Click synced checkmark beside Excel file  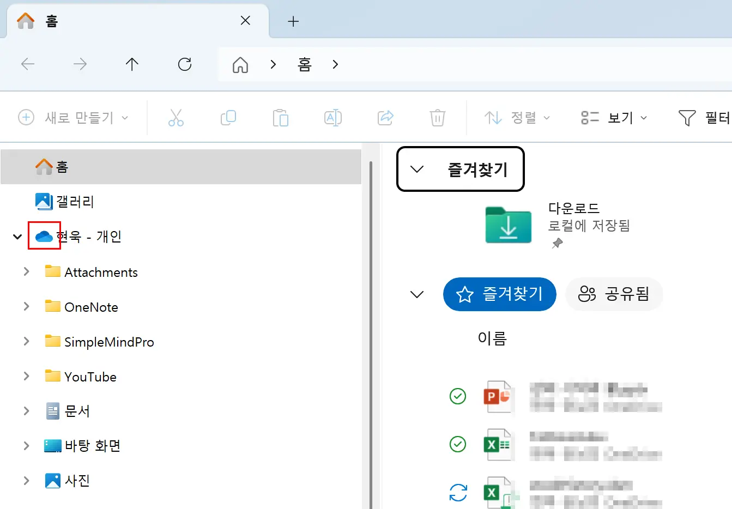point(458,444)
